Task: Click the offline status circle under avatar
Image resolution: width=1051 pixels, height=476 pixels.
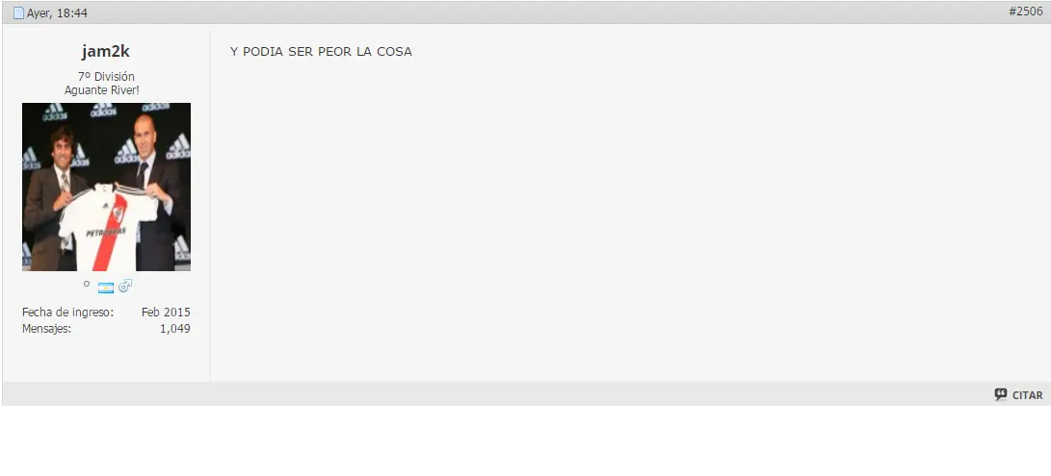Action: click(x=87, y=284)
